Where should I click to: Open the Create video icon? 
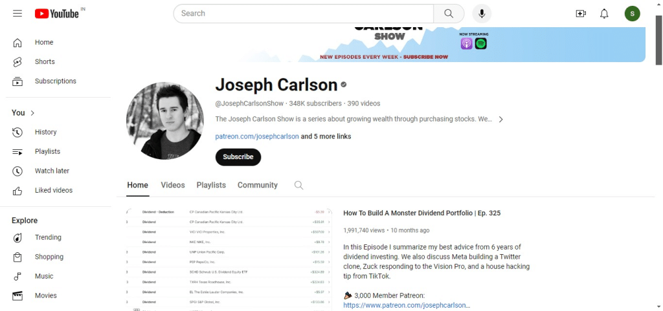581,14
